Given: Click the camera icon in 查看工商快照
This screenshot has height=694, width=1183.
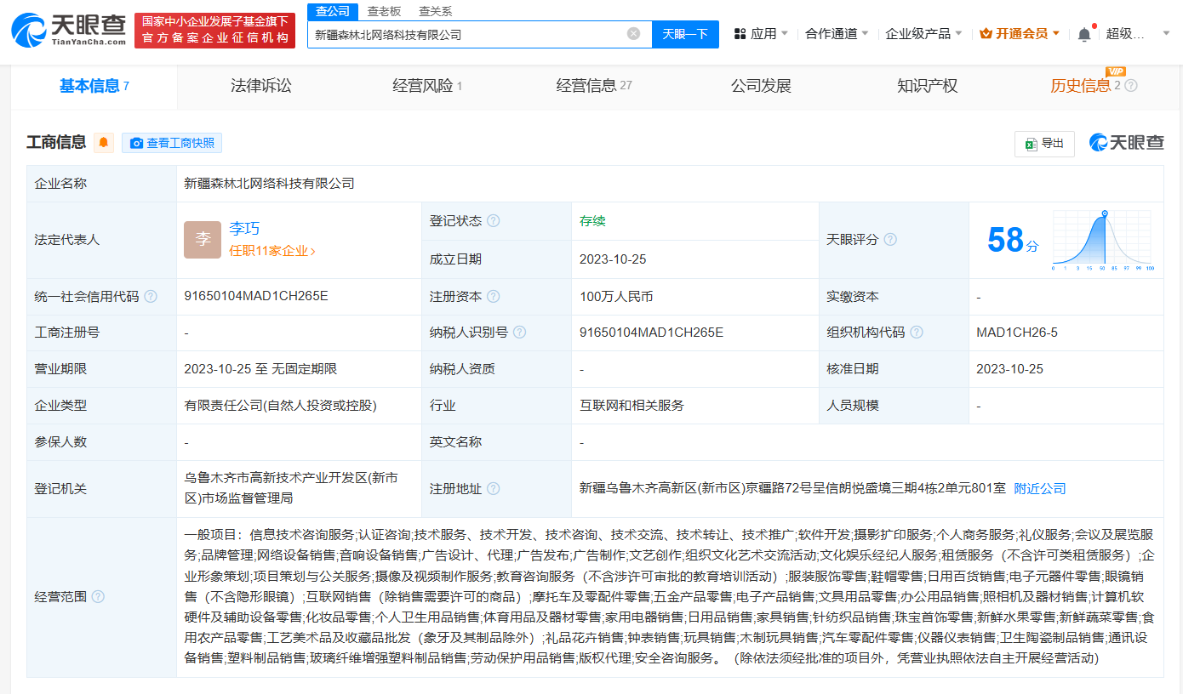Looking at the screenshot, I should 135,142.
